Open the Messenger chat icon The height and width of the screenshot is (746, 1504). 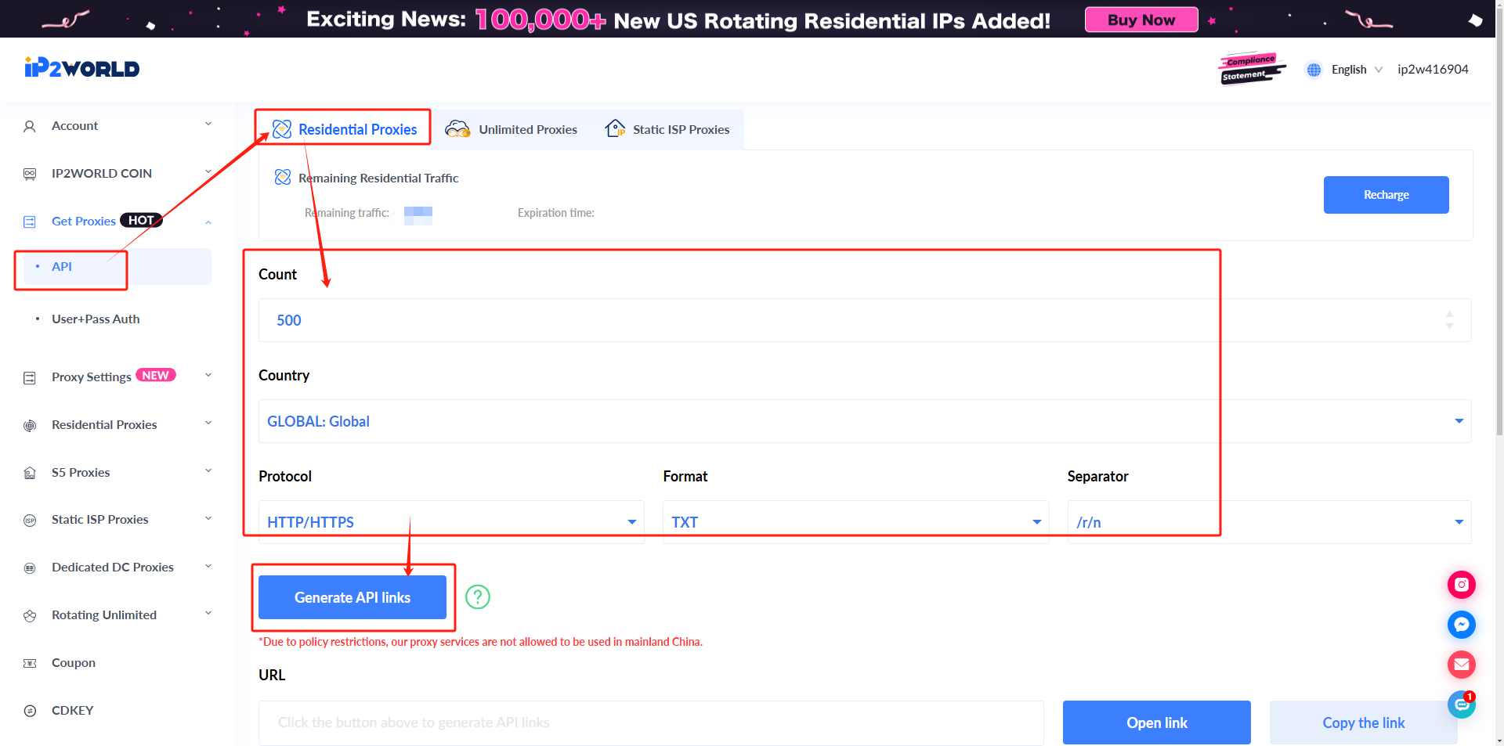[1461, 625]
